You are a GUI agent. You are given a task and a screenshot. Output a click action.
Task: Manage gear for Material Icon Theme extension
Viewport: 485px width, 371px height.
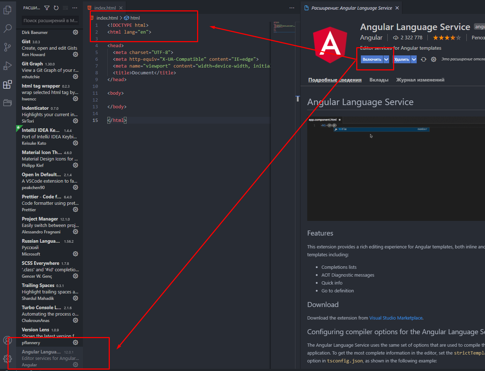(x=75, y=165)
